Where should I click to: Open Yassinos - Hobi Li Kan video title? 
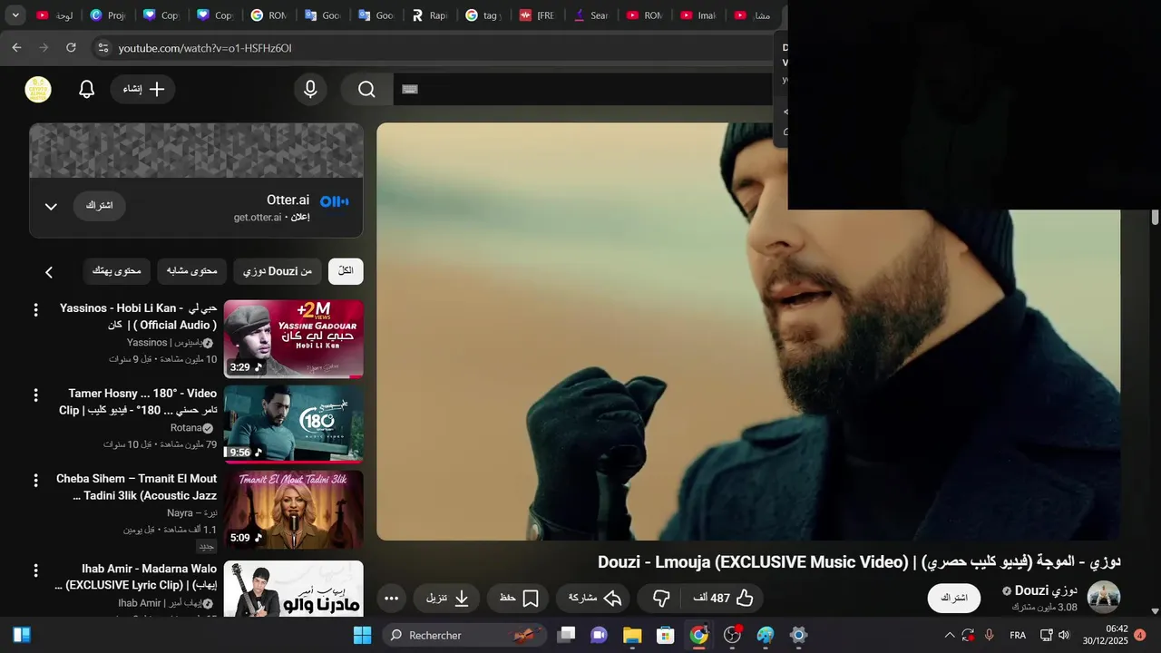(138, 317)
